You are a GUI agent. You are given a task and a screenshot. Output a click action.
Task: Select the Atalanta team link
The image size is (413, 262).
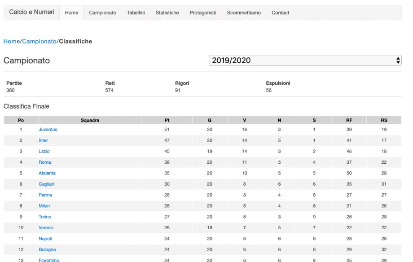click(x=47, y=173)
